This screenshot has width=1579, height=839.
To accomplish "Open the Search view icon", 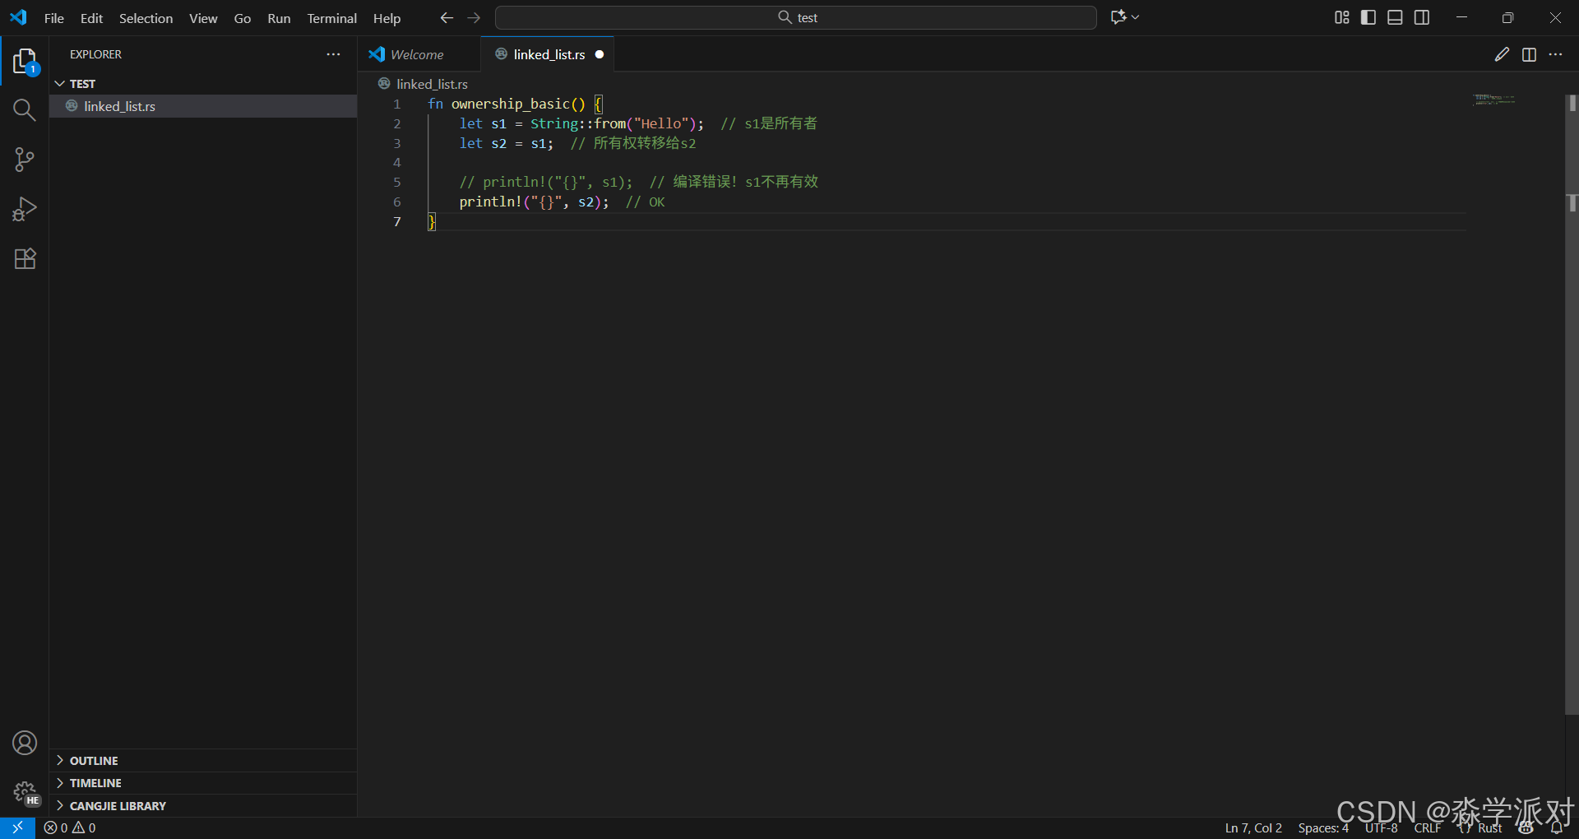I will pyautogui.click(x=25, y=110).
